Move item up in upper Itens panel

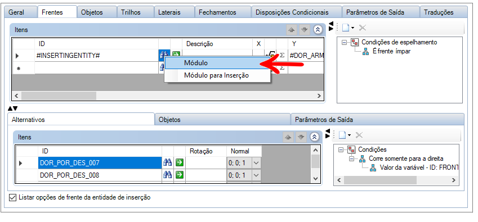point(292,30)
